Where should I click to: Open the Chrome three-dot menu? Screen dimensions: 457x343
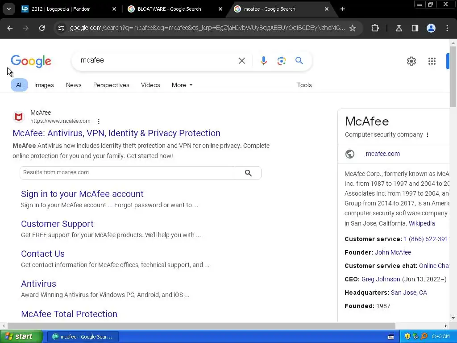[447, 28]
